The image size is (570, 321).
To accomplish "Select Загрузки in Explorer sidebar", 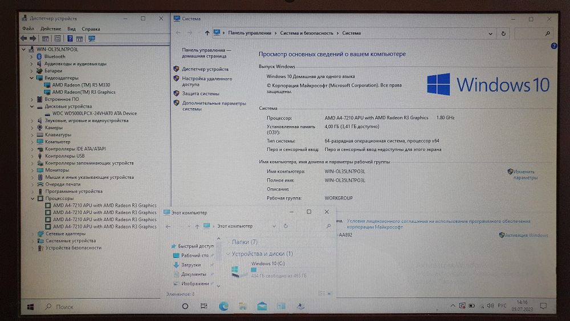I will [191, 265].
